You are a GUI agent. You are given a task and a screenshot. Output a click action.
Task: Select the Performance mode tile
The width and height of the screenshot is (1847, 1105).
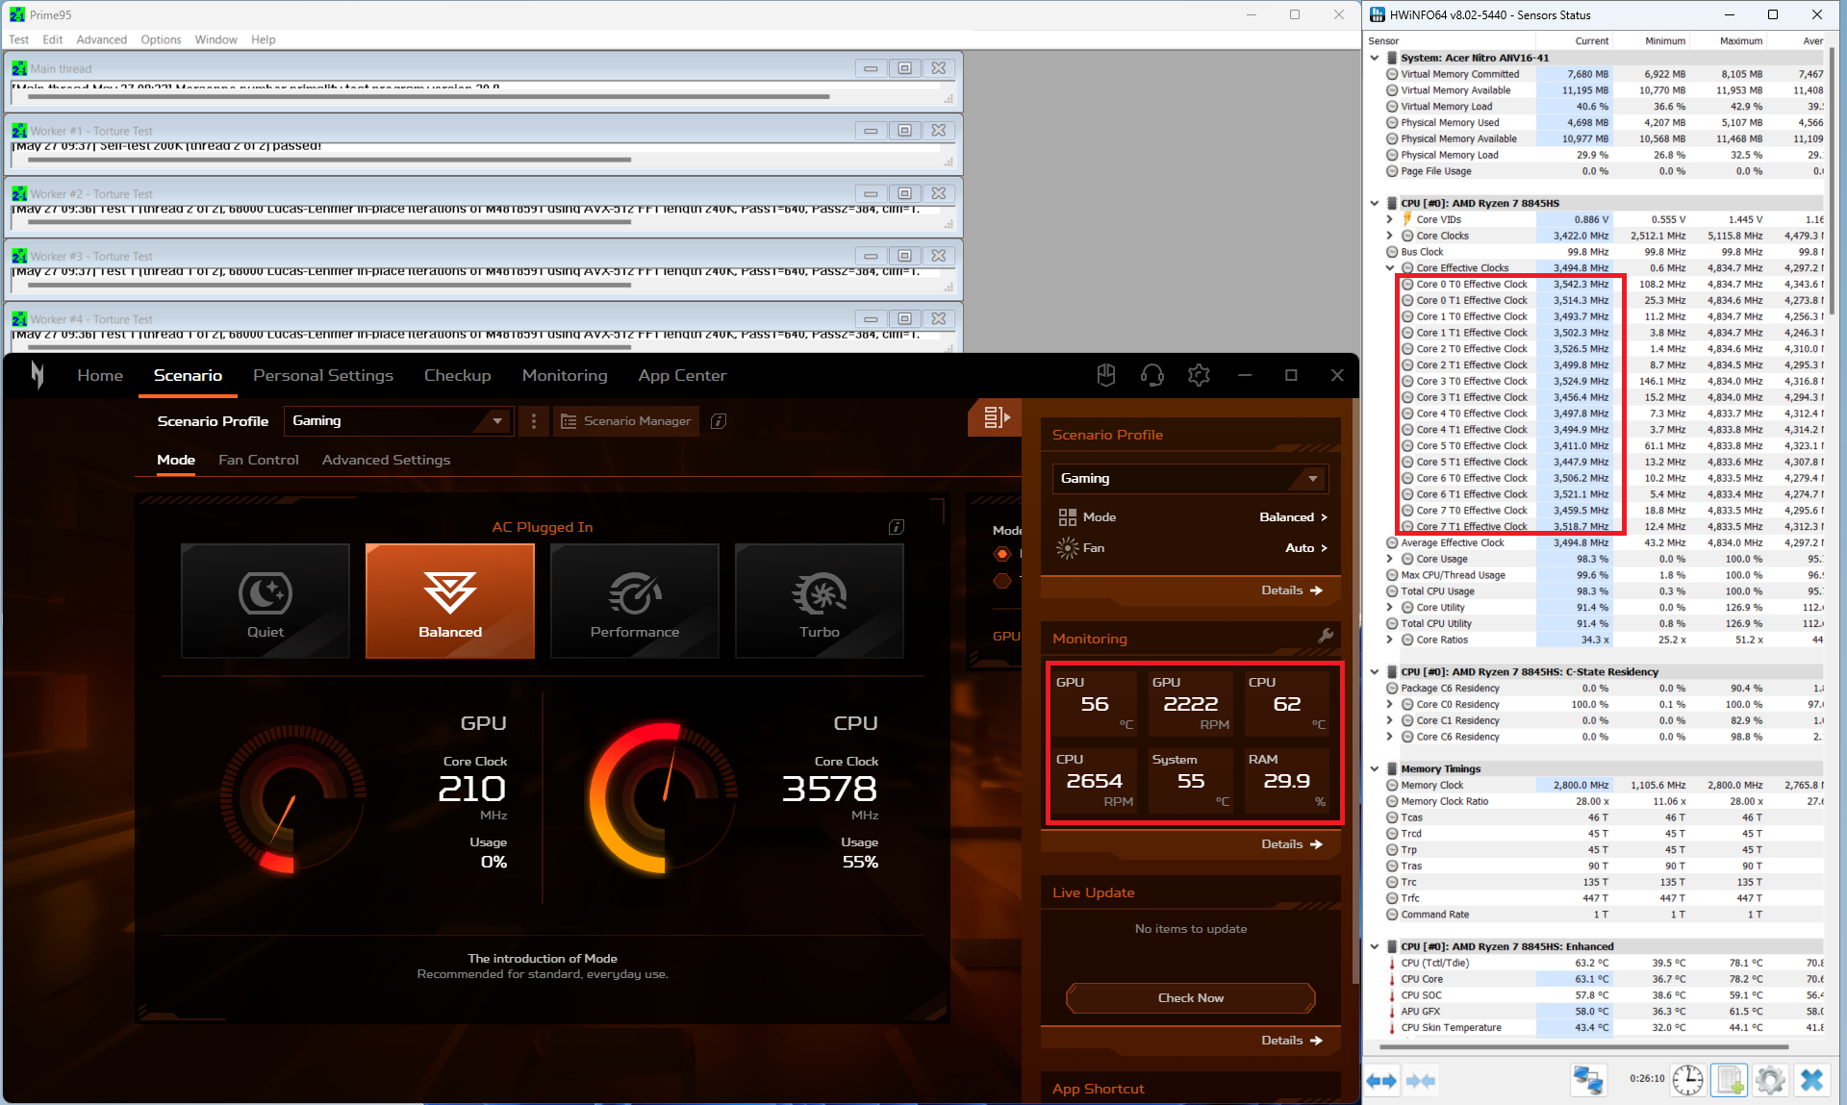coord(635,601)
